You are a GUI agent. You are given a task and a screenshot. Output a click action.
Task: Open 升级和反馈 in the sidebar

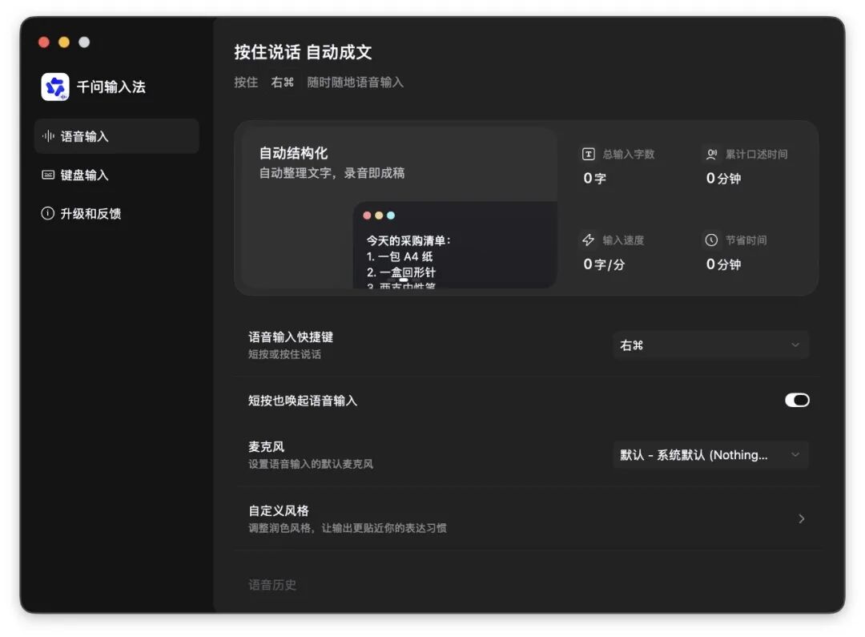pos(116,214)
